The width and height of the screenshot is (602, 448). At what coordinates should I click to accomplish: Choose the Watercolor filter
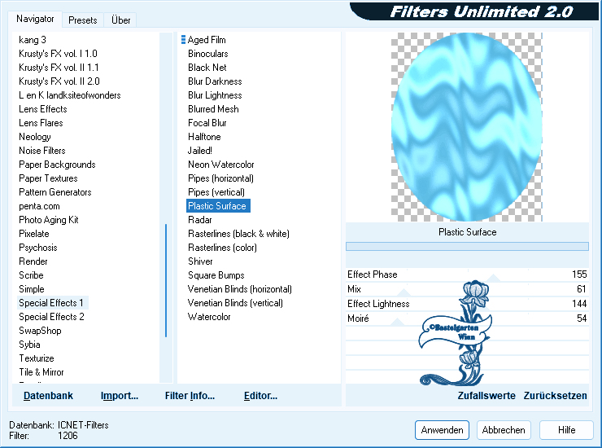[x=209, y=317]
